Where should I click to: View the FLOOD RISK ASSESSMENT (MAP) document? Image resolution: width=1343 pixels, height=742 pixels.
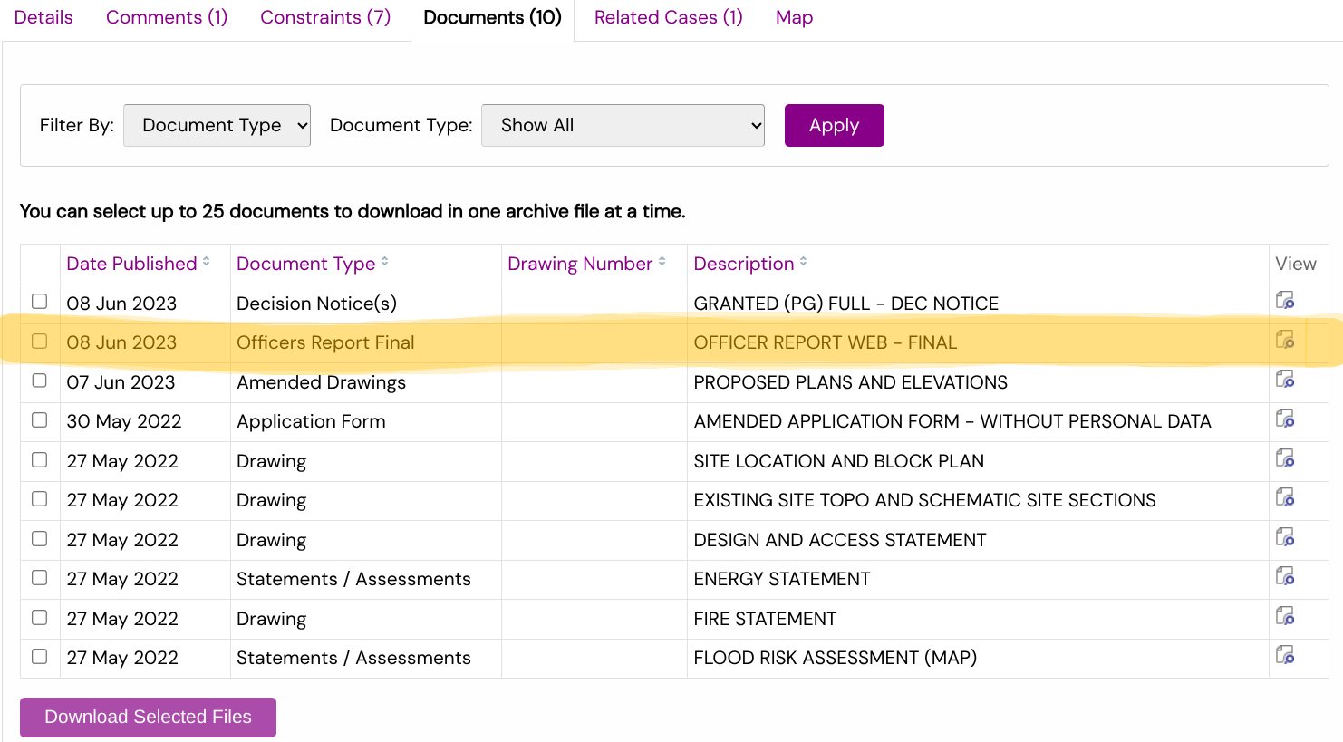[1285, 655]
